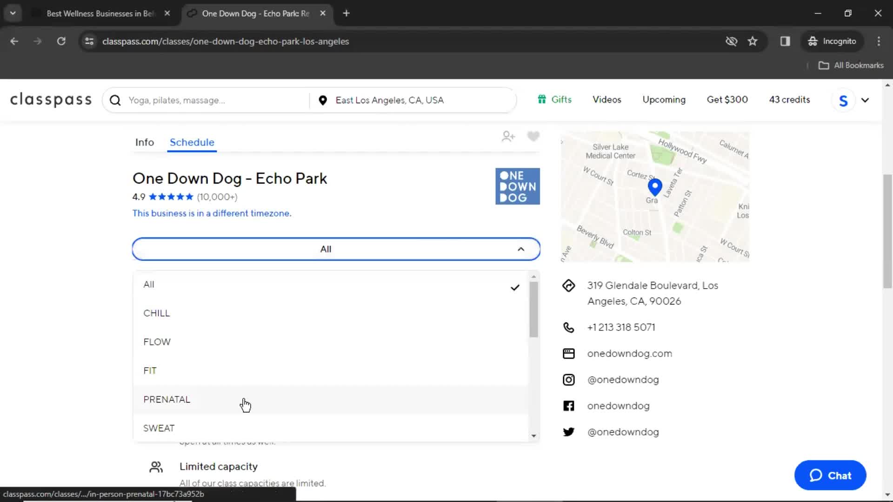Click the ClassPass home logo
893x502 pixels.
[51, 100]
